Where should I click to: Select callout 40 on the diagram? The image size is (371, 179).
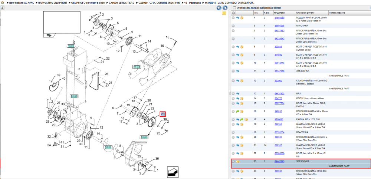pos(63,79)
